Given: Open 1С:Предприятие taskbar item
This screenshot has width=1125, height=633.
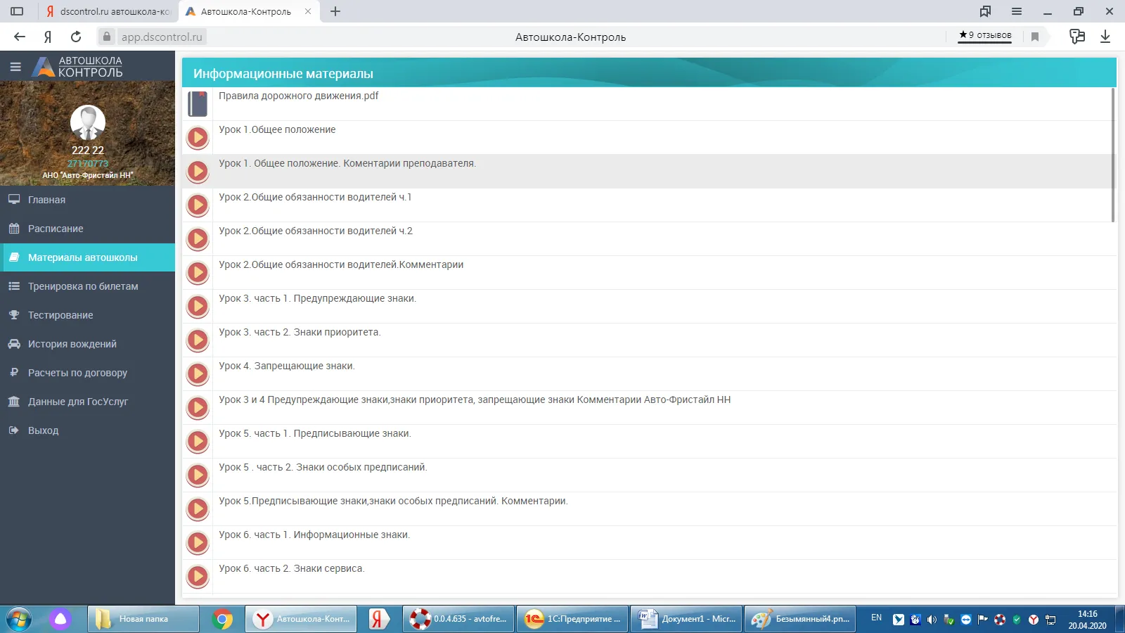Looking at the screenshot, I should click(572, 619).
